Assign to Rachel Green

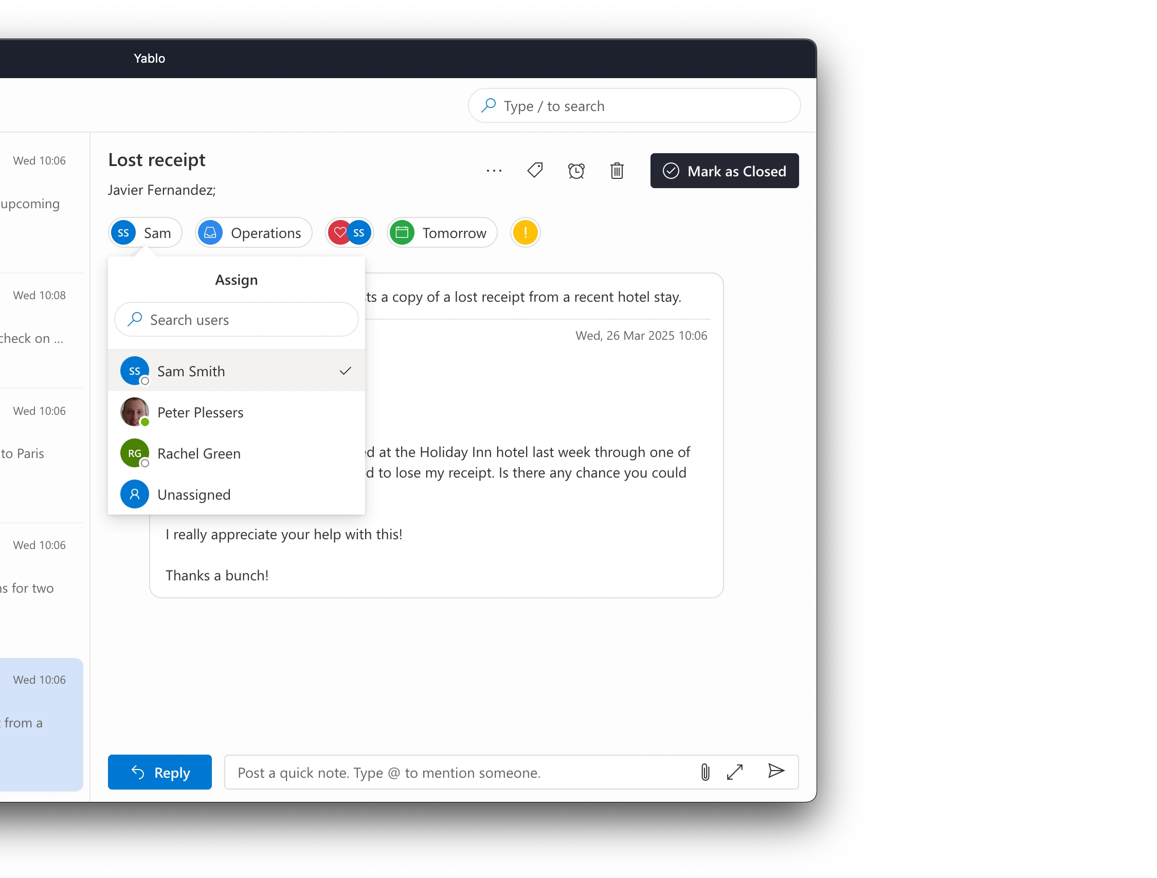(x=236, y=453)
